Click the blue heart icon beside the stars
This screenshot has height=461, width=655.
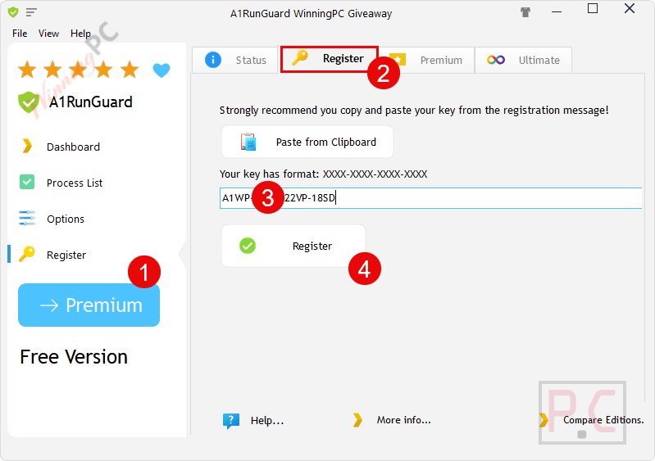coord(161,70)
